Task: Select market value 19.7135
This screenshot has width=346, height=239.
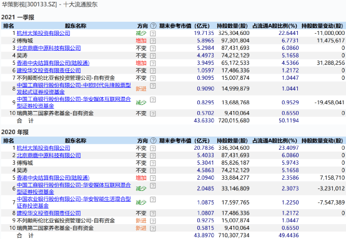Action: (x=204, y=33)
